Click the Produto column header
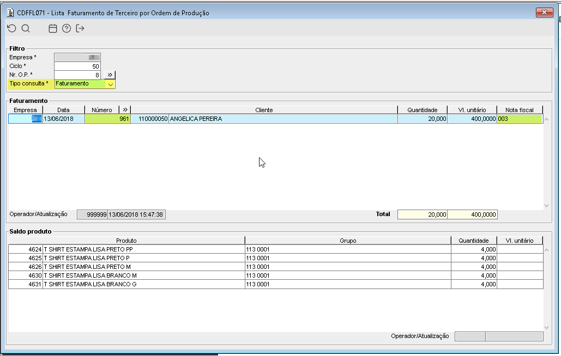 coord(126,241)
